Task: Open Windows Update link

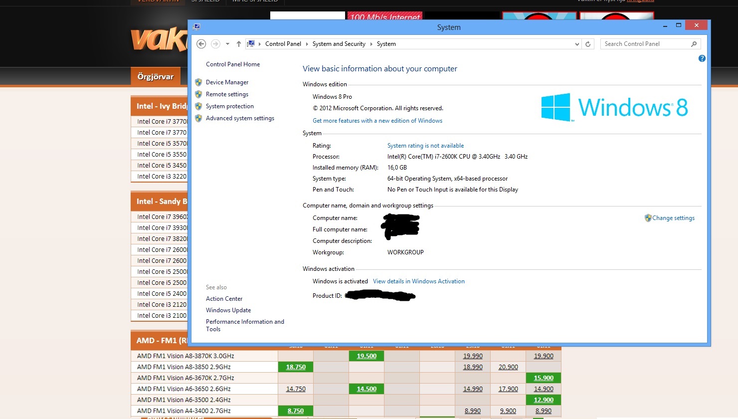Action: [x=228, y=310]
